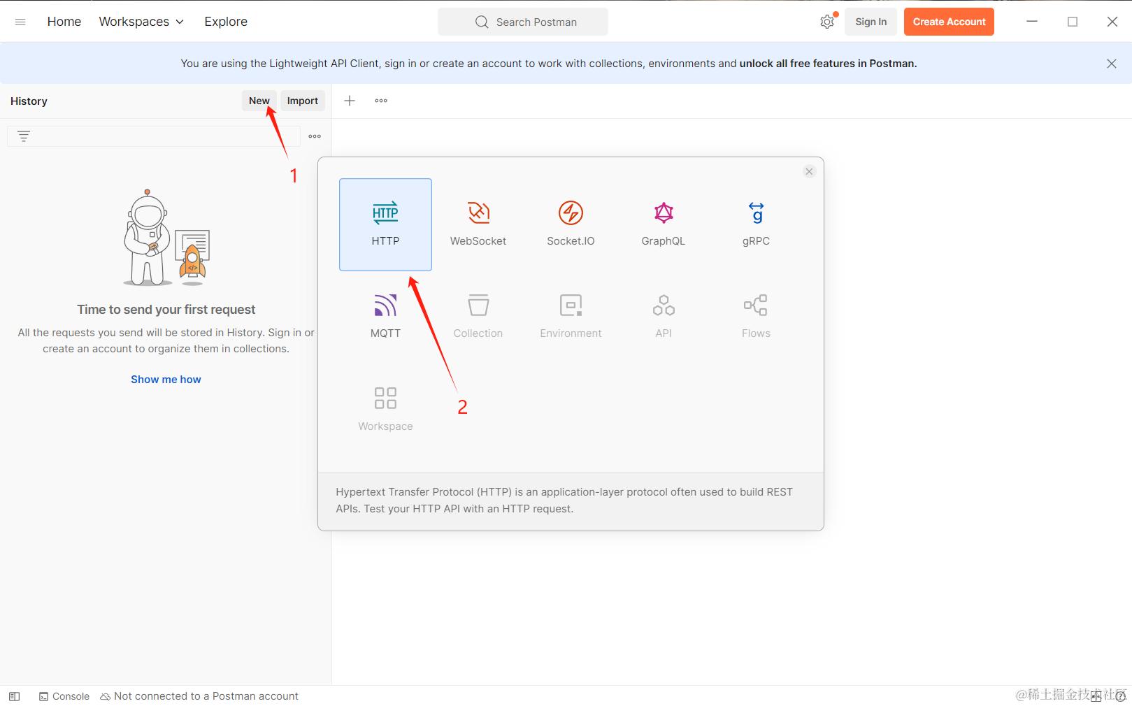Click the Search Postman field
The height and width of the screenshot is (706, 1132).
pyautogui.click(x=523, y=22)
